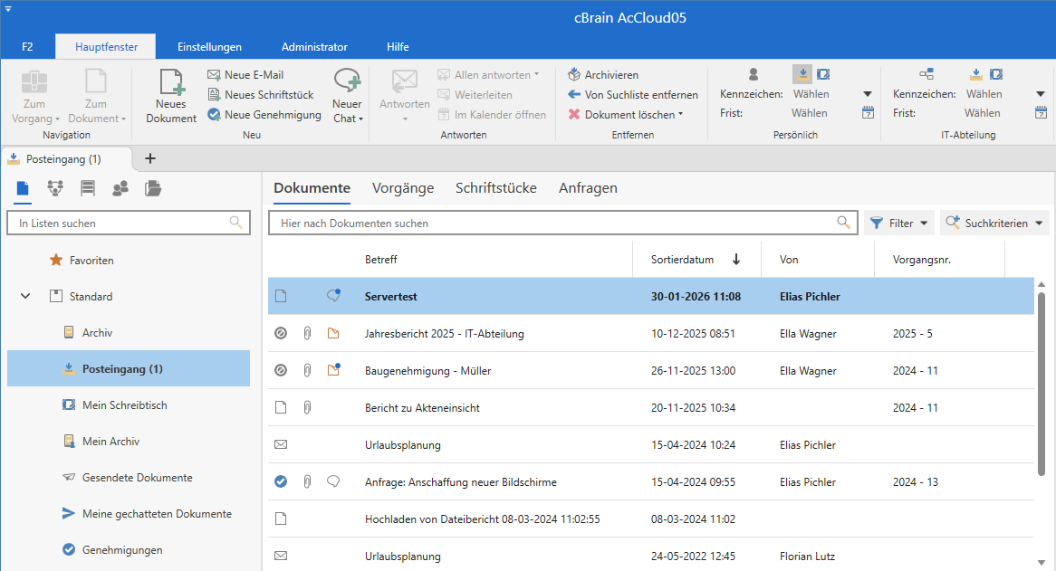1056x571 pixels.
Task: Open the Filter dropdown
Action: point(899,223)
